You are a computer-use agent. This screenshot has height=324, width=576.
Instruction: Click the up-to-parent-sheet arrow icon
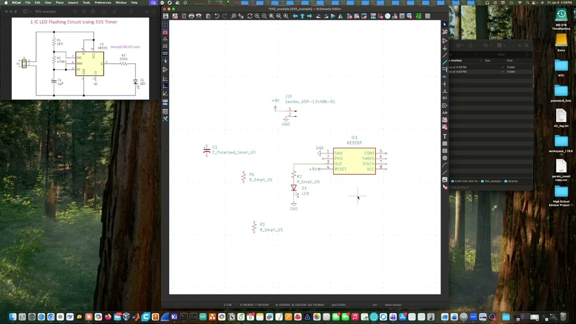coord(302,16)
